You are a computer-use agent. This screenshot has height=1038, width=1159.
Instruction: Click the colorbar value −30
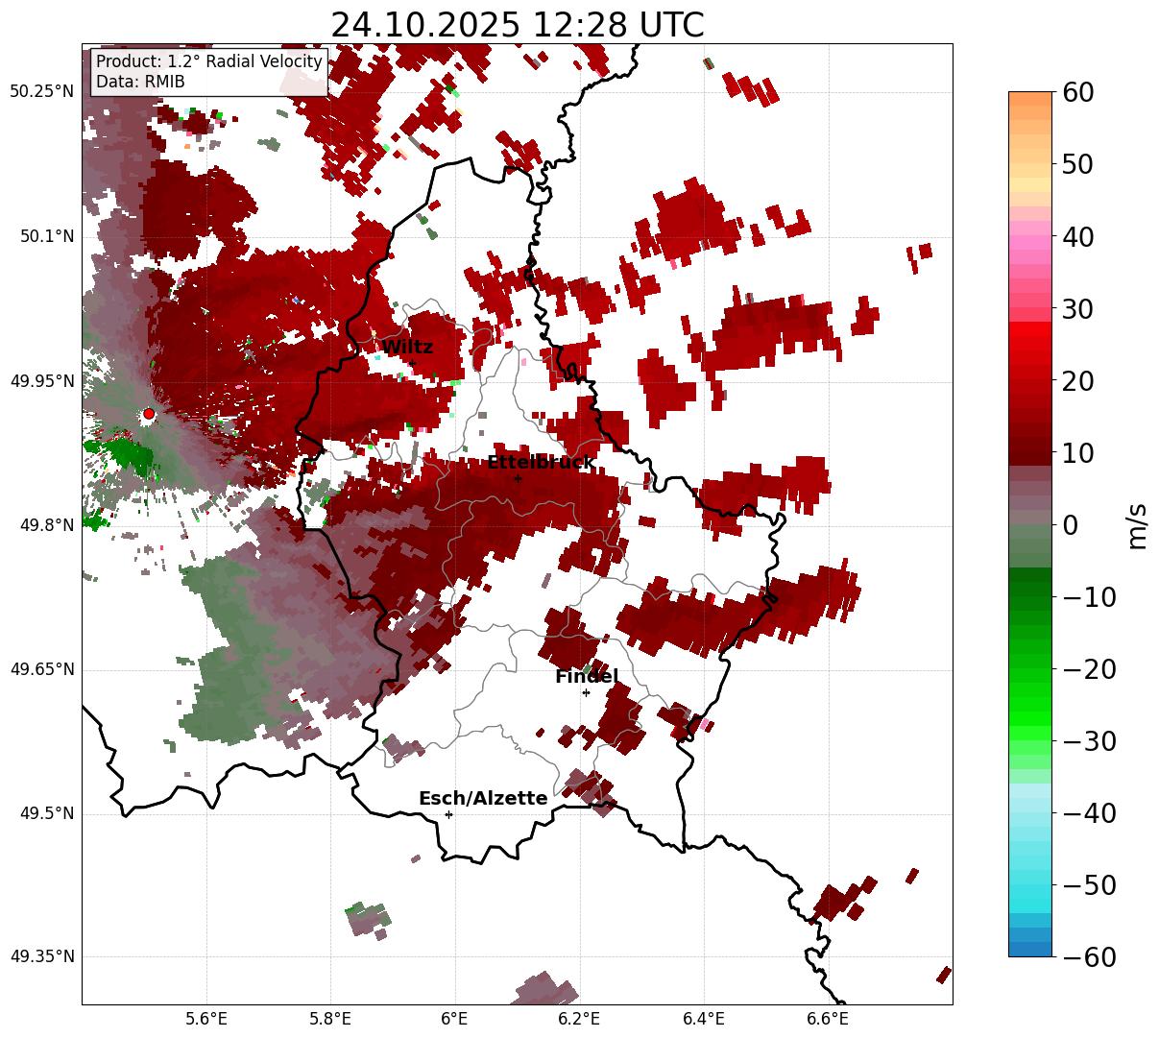tap(1089, 740)
